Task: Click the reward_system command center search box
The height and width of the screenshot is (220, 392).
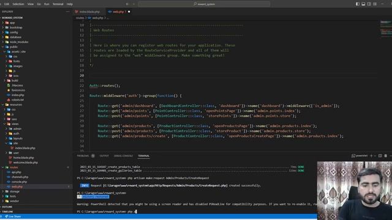Action: [204, 4]
